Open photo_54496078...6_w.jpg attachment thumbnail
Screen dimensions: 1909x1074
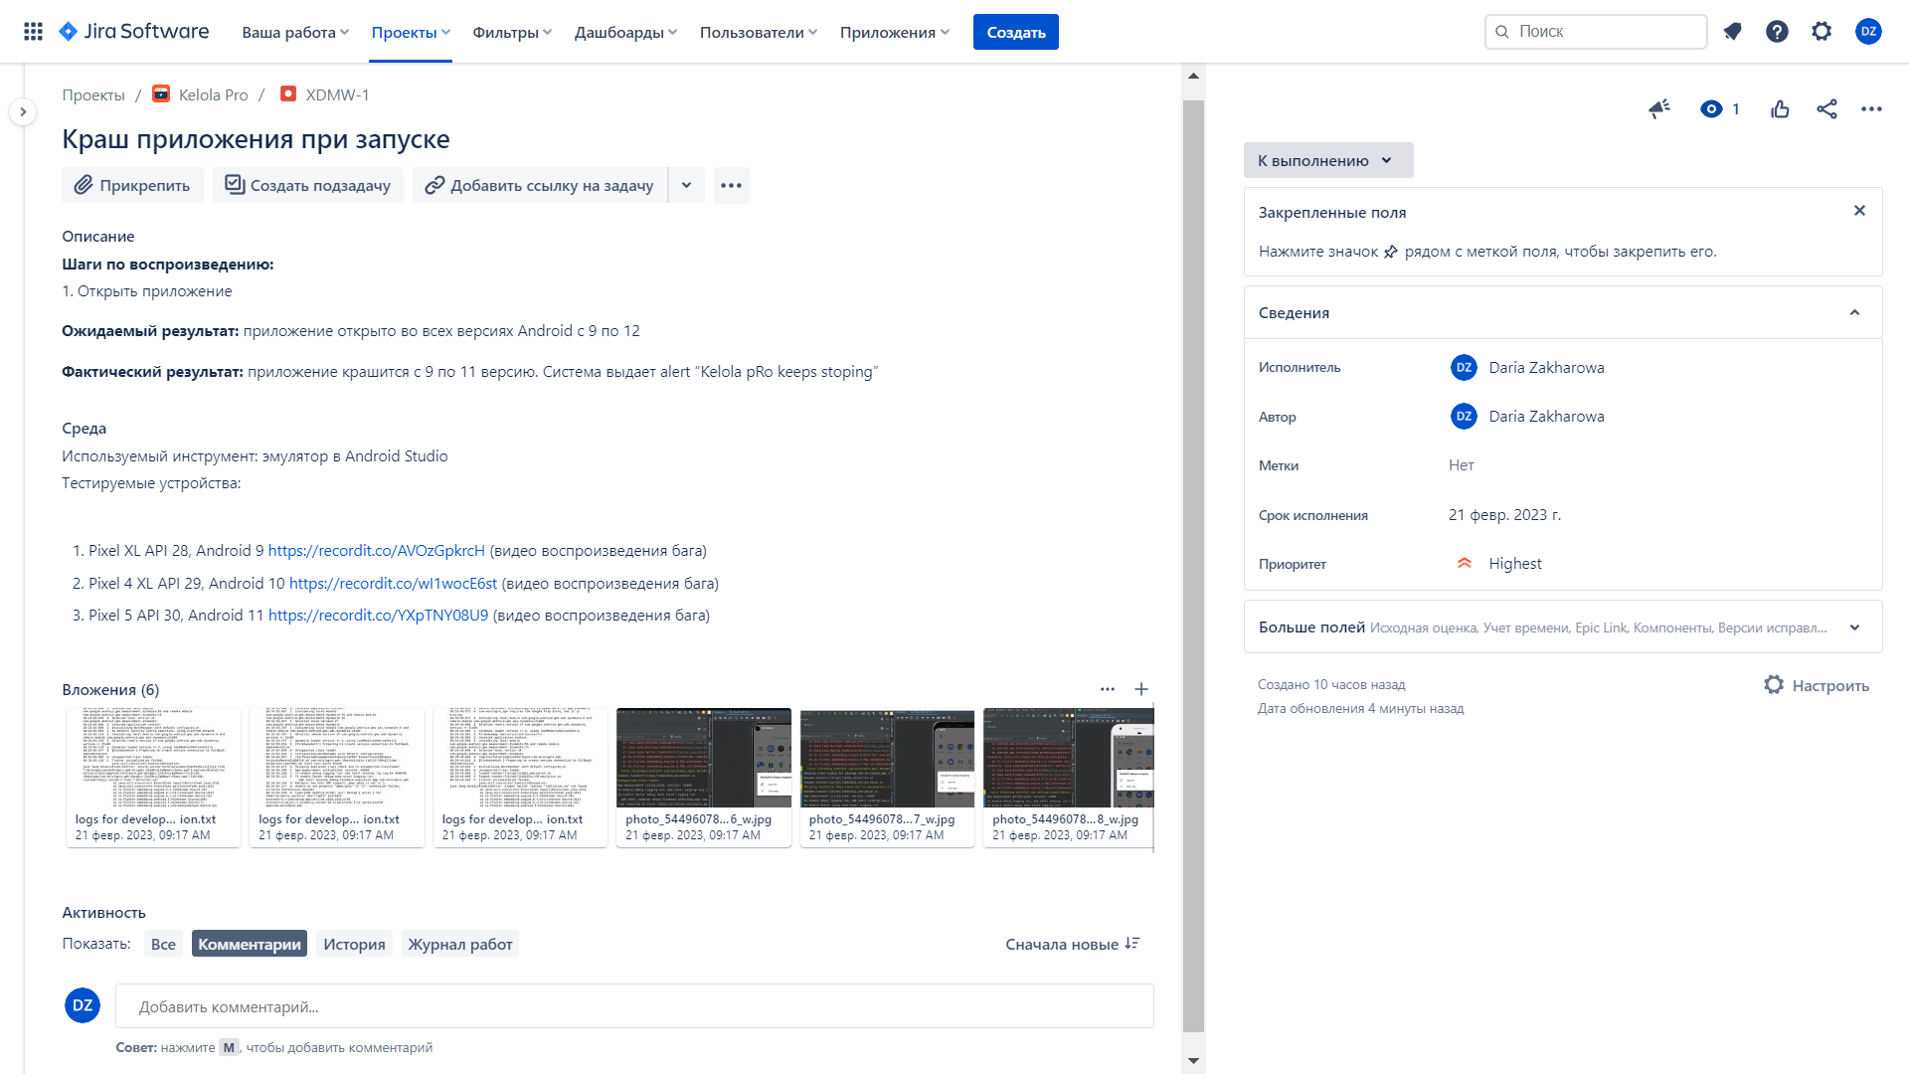(x=703, y=778)
